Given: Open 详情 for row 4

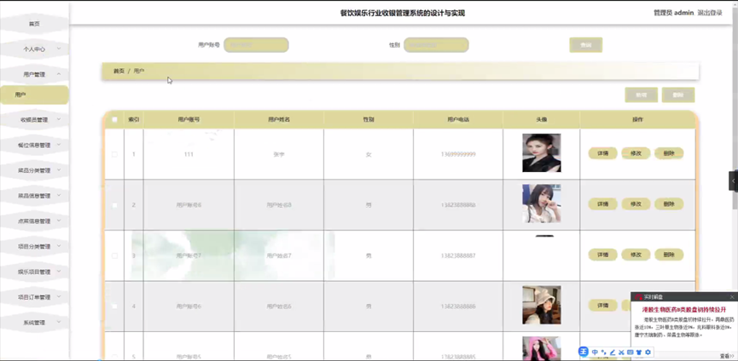Looking at the screenshot, I should tap(603, 305).
